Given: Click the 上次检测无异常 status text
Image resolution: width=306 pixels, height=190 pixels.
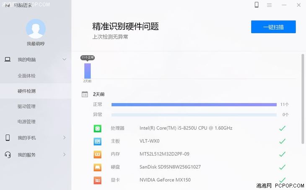Looking at the screenshot, I should (110, 37).
